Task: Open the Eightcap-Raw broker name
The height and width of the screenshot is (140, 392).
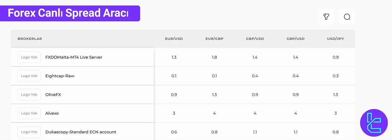Action: 60,76
